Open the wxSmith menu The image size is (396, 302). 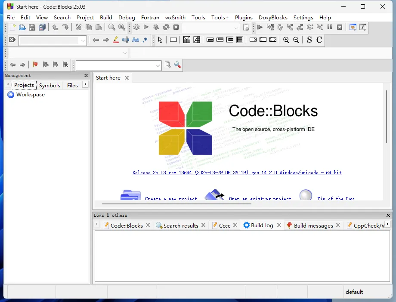tap(175, 18)
